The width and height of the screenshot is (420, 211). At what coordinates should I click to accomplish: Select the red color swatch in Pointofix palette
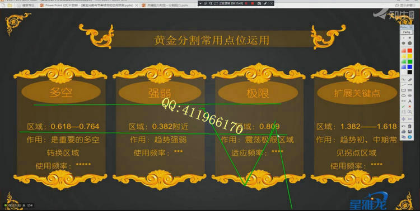tap(410, 50)
